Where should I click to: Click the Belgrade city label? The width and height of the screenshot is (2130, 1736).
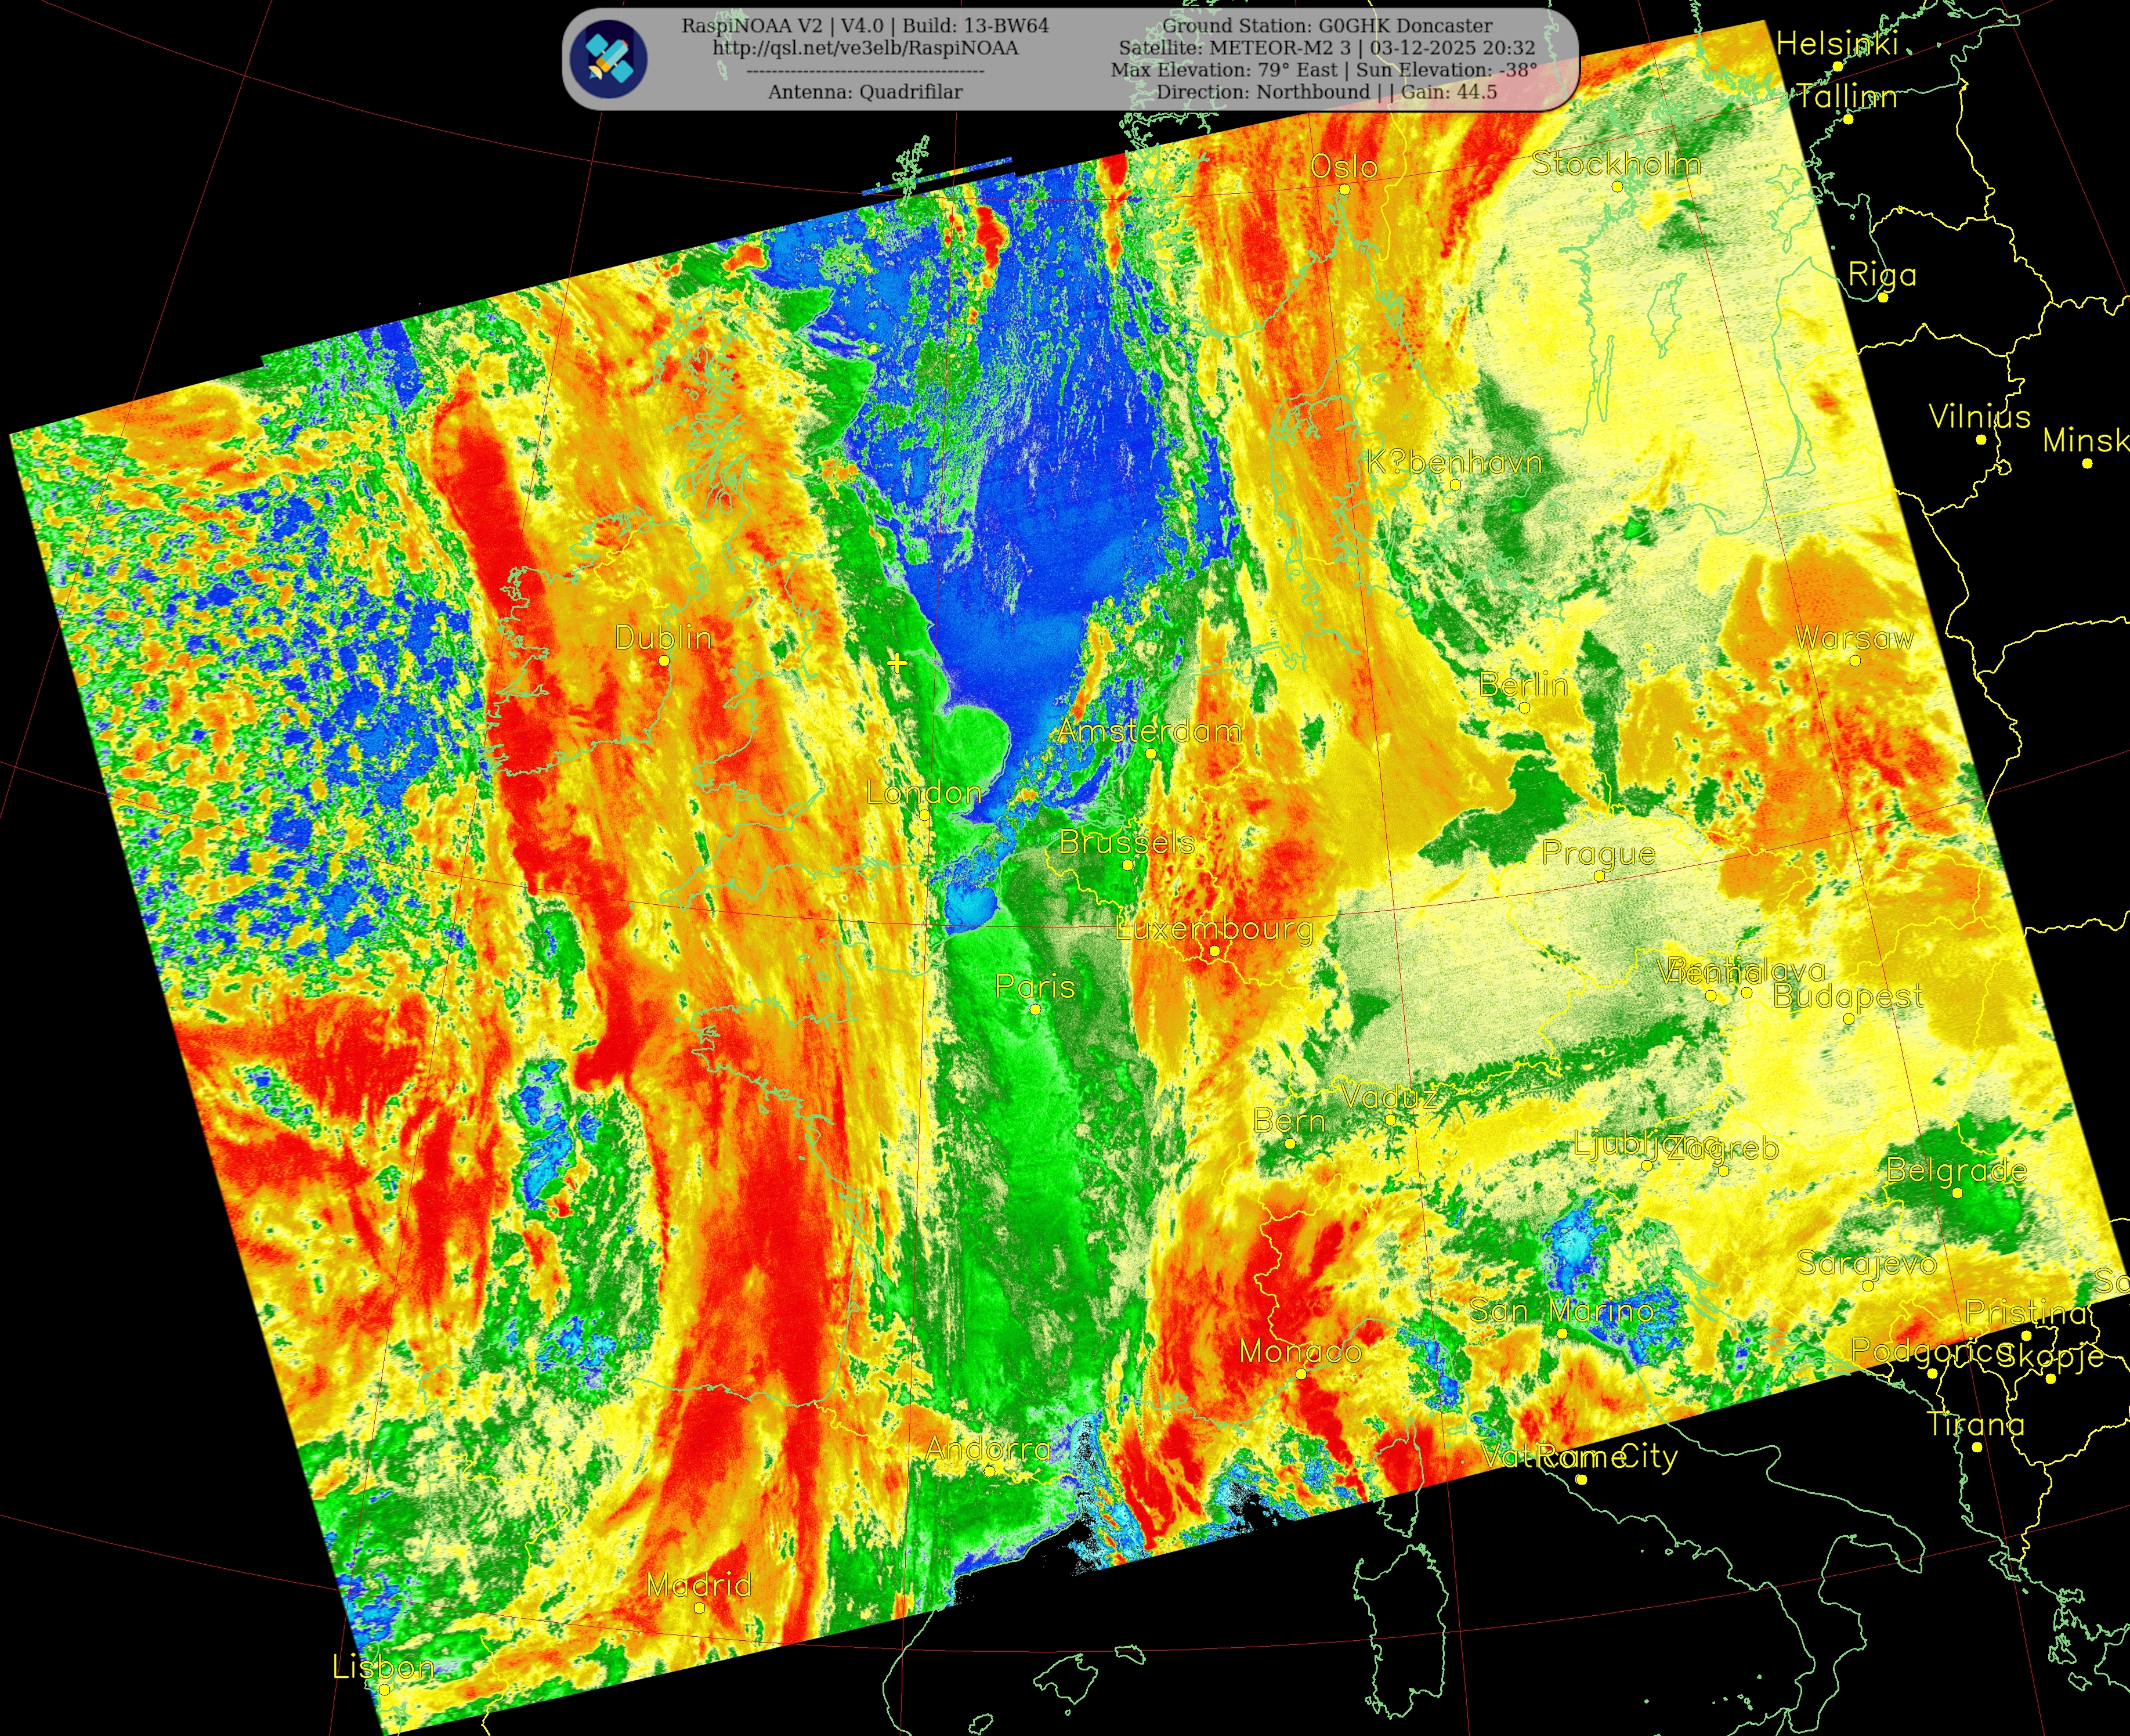pyautogui.click(x=1956, y=1170)
